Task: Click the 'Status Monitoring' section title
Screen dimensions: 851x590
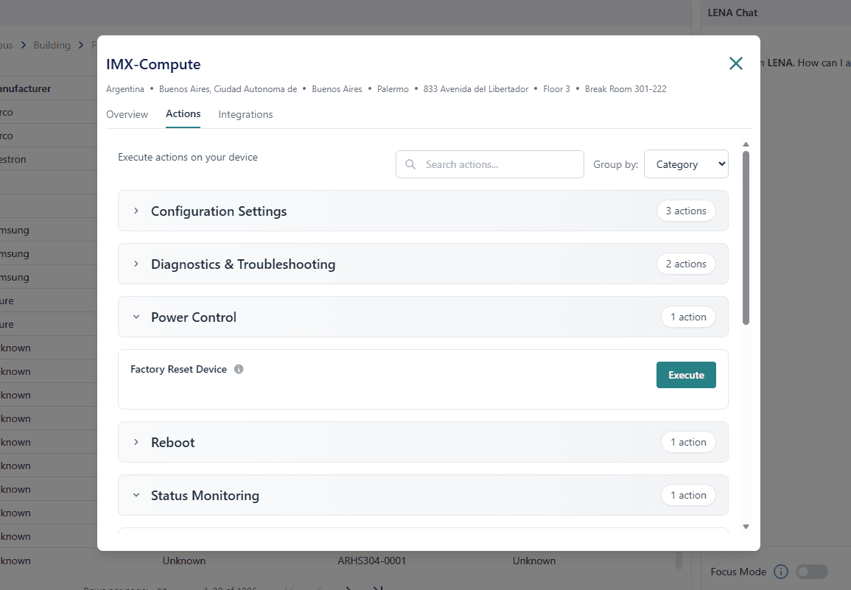Action: point(205,495)
